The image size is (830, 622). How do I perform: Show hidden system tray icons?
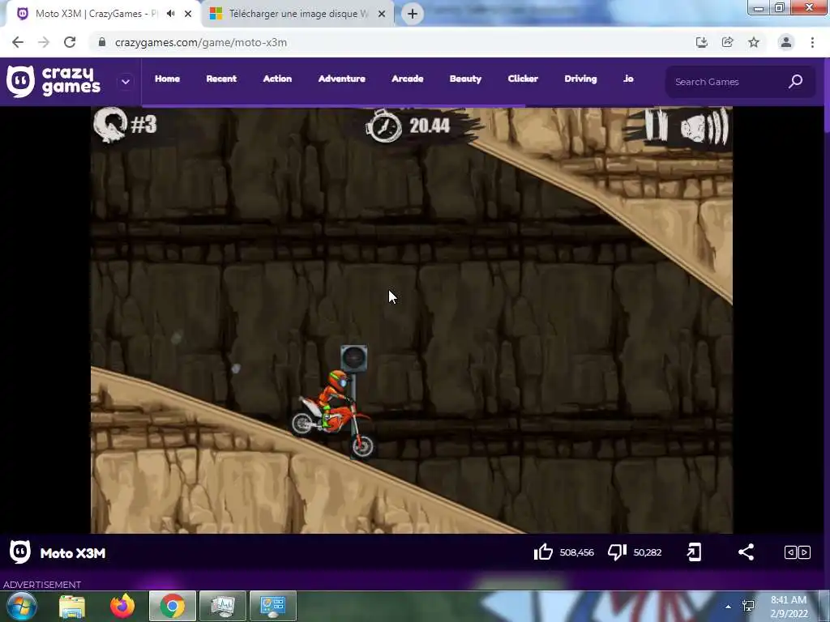coord(729,607)
